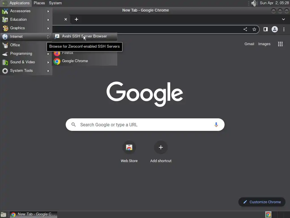The image size is (290, 218).
Task: Click the date and time clock
Action: pyautogui.click(x=274, y=3)
